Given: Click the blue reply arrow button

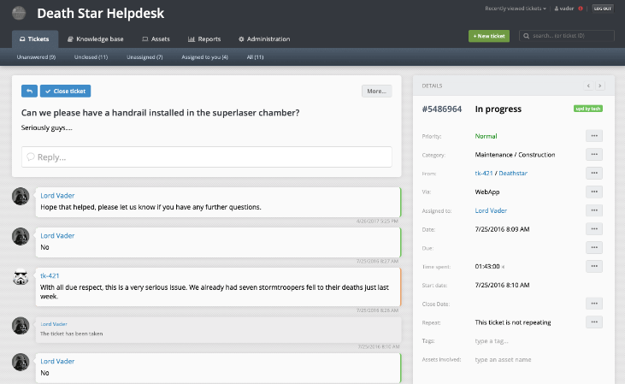Looking at the screenshot, I should tap(29, 91).
